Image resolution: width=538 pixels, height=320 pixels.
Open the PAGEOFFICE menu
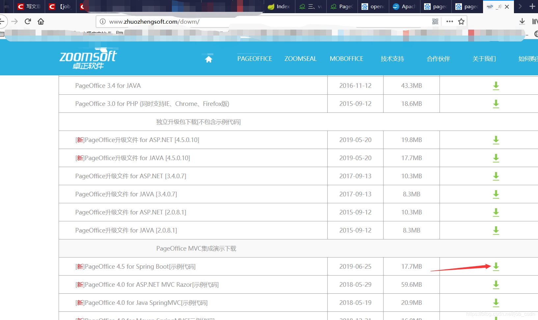[255, 59]
